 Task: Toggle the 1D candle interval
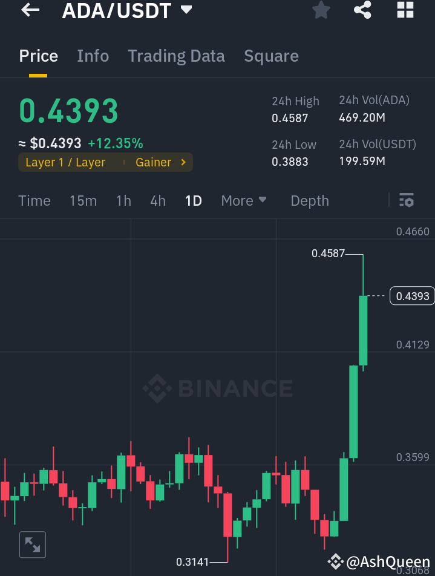tap(193, 200)
